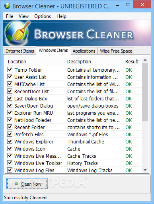Viewport: 154px width, 204px height.
Task: Toggle the Explorer Run MRU checkbox
Action: [x=10, y=113]
